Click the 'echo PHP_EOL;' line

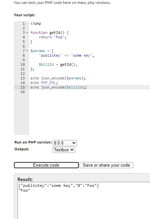pyautogui.click(x=44, y=83)
